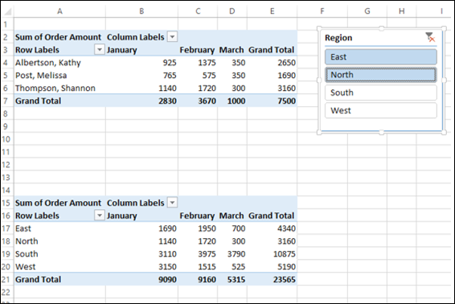The image size is (455, 304).
Task: Clear the Region slicer filter
Action: [x=430, y=37]
